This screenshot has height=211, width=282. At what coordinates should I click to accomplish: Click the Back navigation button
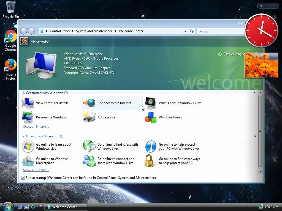click(23, 31)
